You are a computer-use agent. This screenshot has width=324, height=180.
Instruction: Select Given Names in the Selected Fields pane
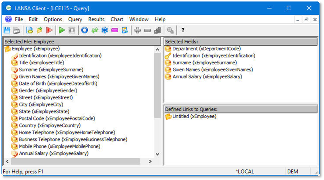pyautogui.click(x=209, y=70)
